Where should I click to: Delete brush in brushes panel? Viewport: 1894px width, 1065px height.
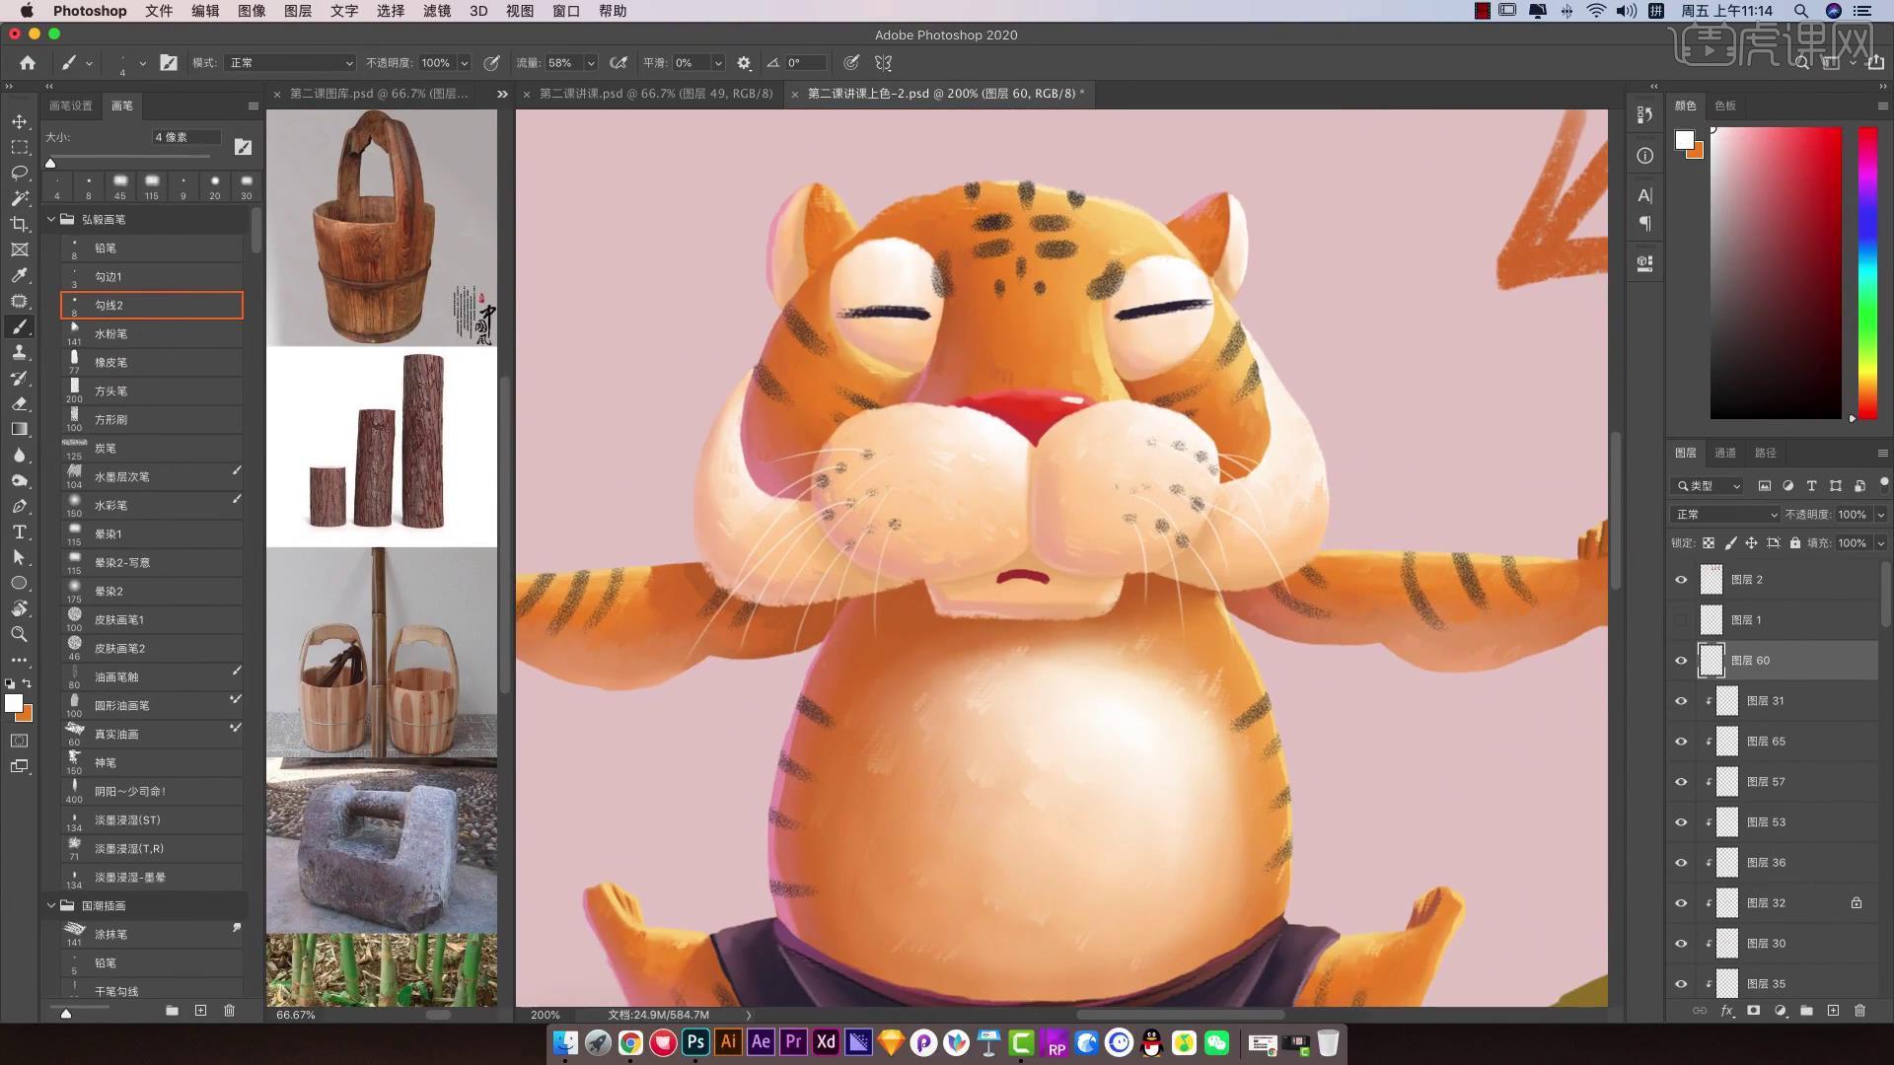click(229, 1011)
